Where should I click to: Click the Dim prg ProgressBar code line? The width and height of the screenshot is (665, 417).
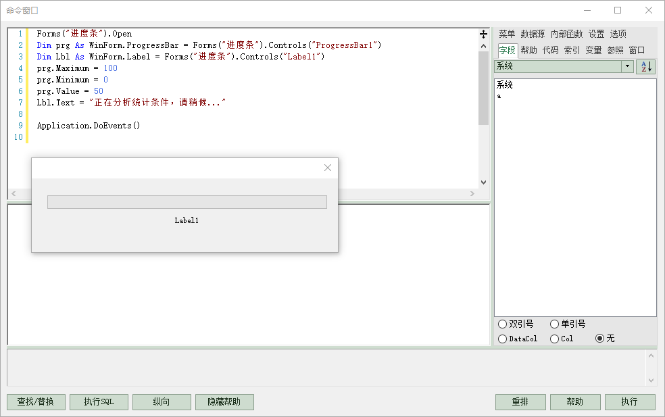click(x=209, y=45)
